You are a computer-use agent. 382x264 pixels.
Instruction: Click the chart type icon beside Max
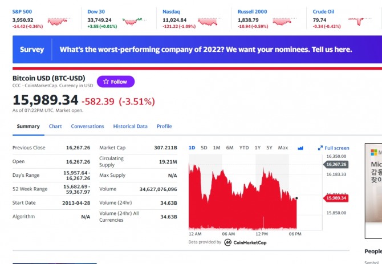coord(300,148)
